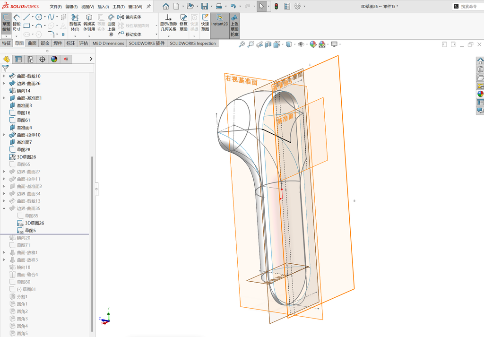Click Repair Sketch (修复草图)
Image resolution: width=484 pixels, height=337 pixels.
(x=183, y=23)
